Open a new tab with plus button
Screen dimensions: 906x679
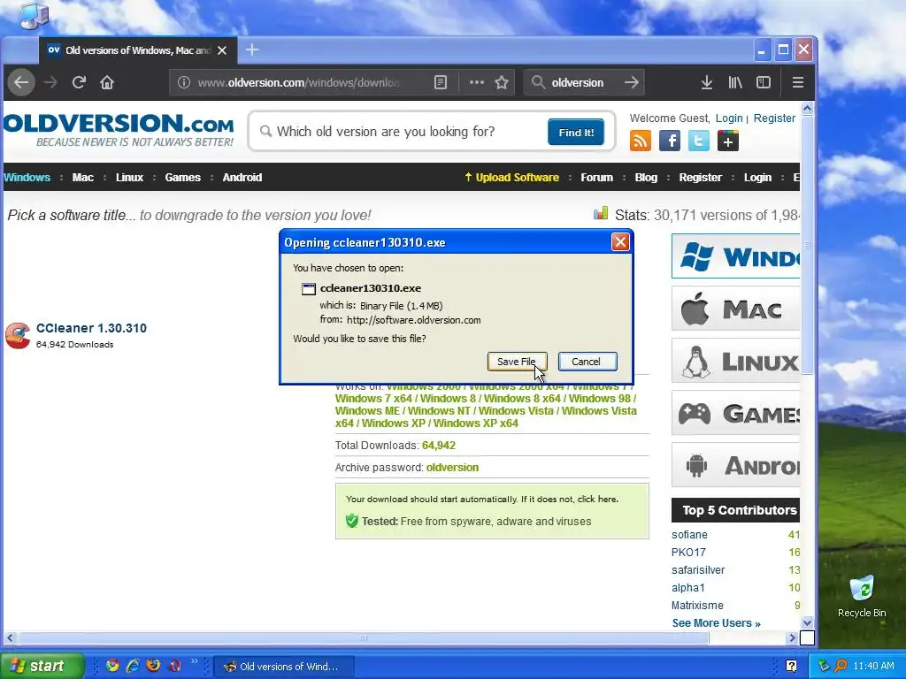click(252, 50)
